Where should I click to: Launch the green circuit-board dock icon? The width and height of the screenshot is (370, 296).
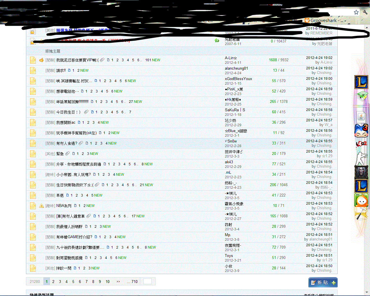[x=361, y=96]
